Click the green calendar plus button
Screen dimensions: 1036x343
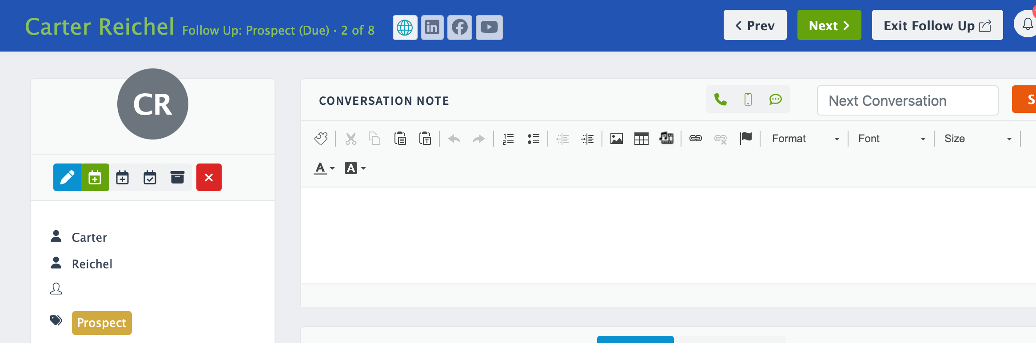[x=95, y=177]
